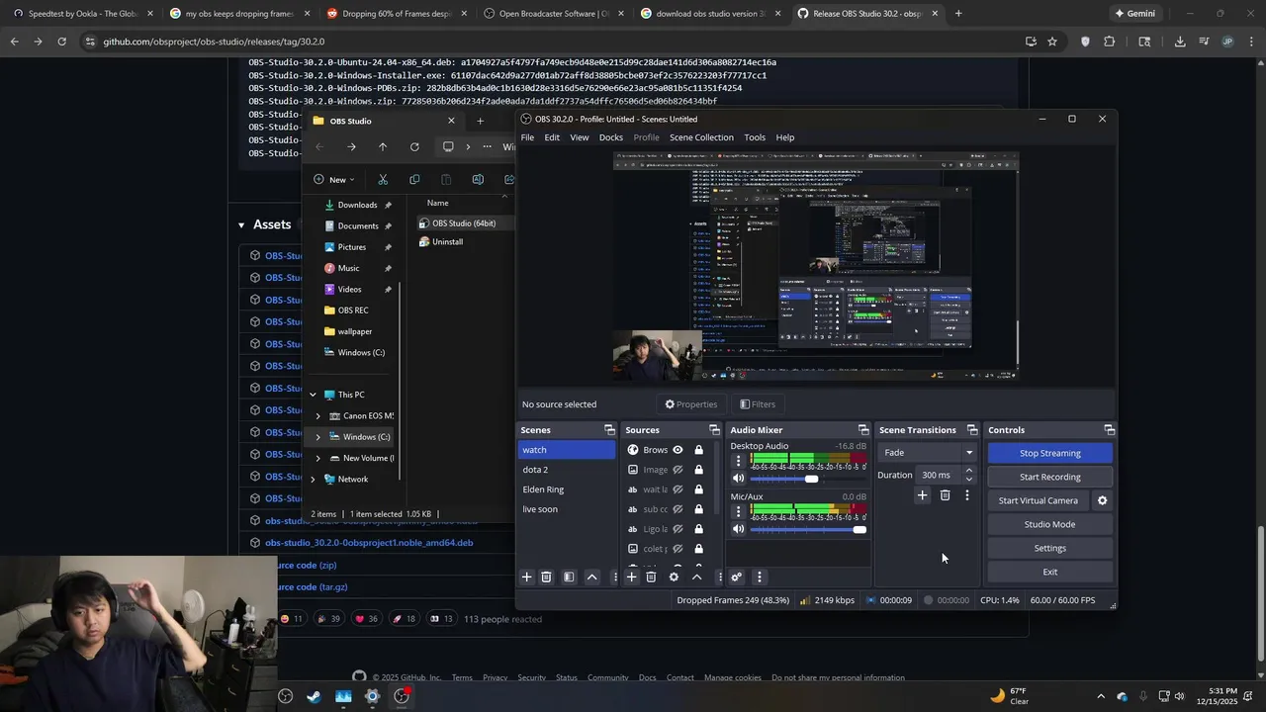Viewport: 1266px width, 712px height.
Task: Open OBS File menu
Action: tap(528, 137)
